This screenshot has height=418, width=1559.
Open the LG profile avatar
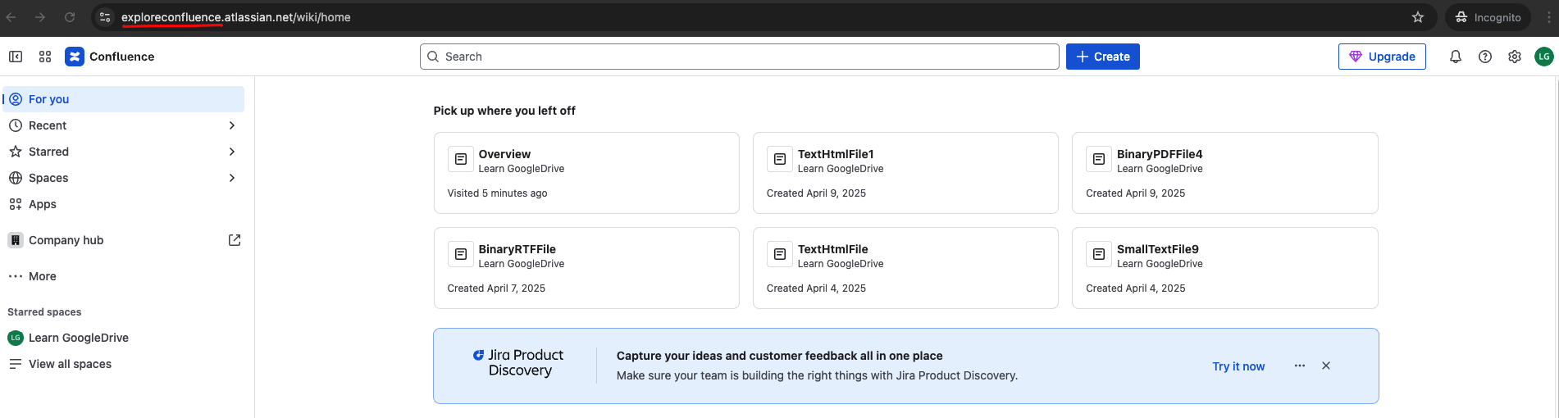(1544, 57)
